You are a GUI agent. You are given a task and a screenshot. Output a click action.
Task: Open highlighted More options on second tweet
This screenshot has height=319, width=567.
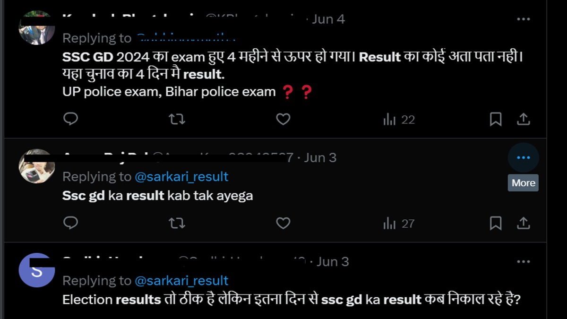523,157
